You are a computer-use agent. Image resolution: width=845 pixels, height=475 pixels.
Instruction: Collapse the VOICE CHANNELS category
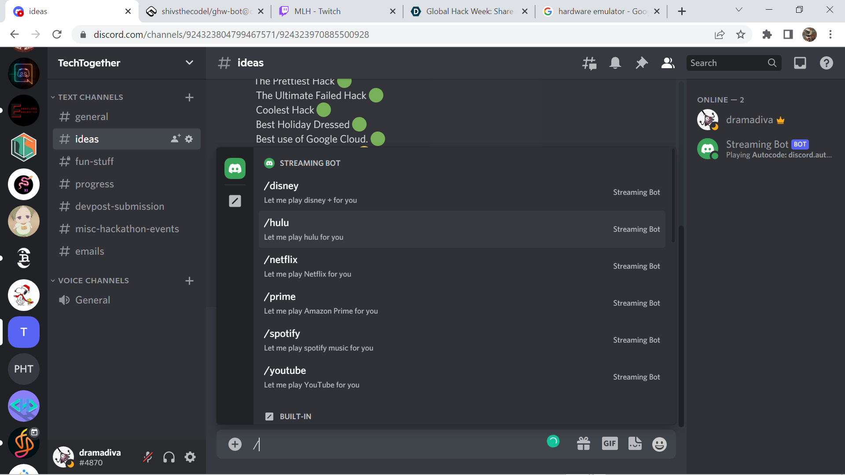(x=93, y=281)
